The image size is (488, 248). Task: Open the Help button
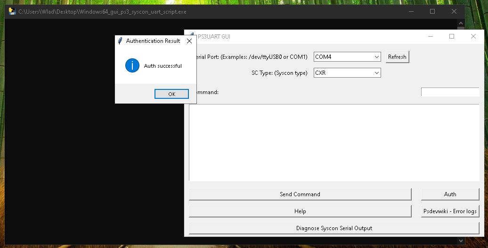tap(300, 211)
